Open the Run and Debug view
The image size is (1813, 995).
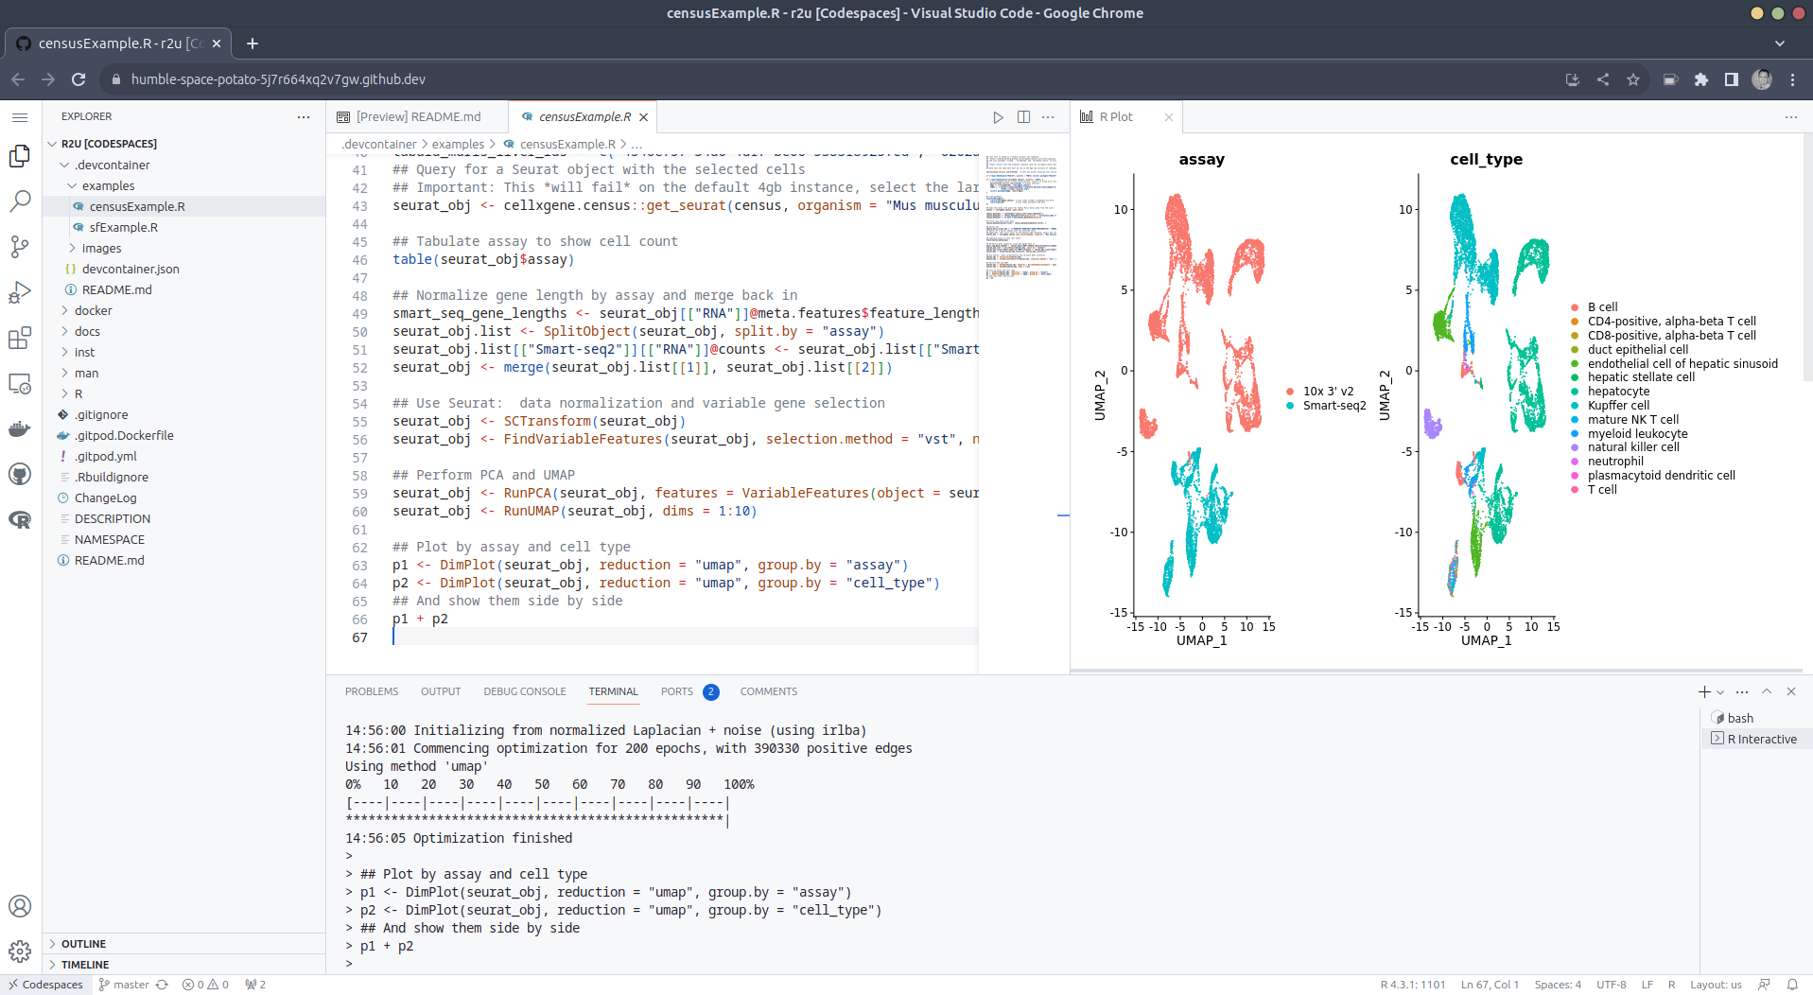(20, 292)
